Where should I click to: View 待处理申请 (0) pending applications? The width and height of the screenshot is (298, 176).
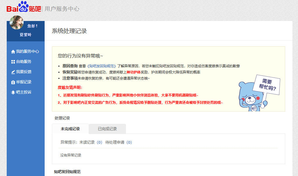tap(118, 142)
